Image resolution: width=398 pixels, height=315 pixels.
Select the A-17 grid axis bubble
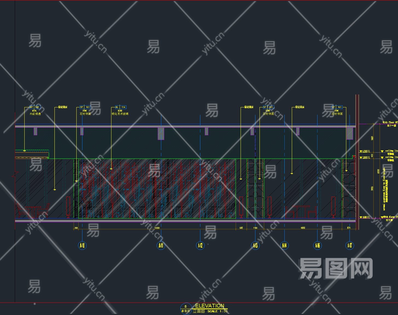point(350,245)
